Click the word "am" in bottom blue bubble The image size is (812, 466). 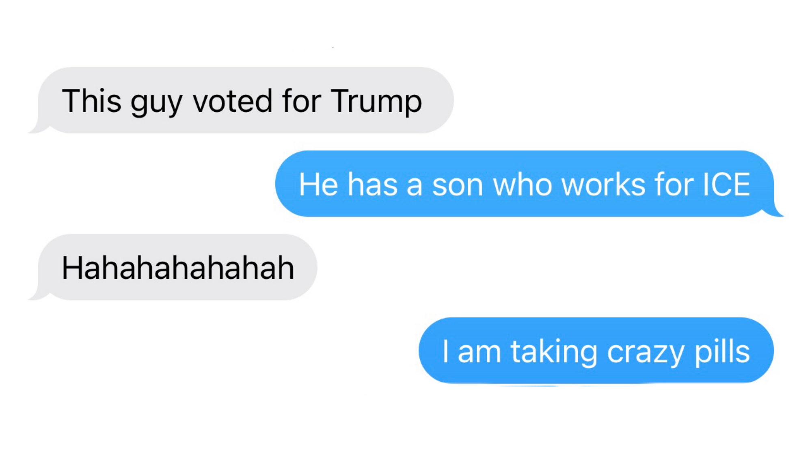(479, 353)
